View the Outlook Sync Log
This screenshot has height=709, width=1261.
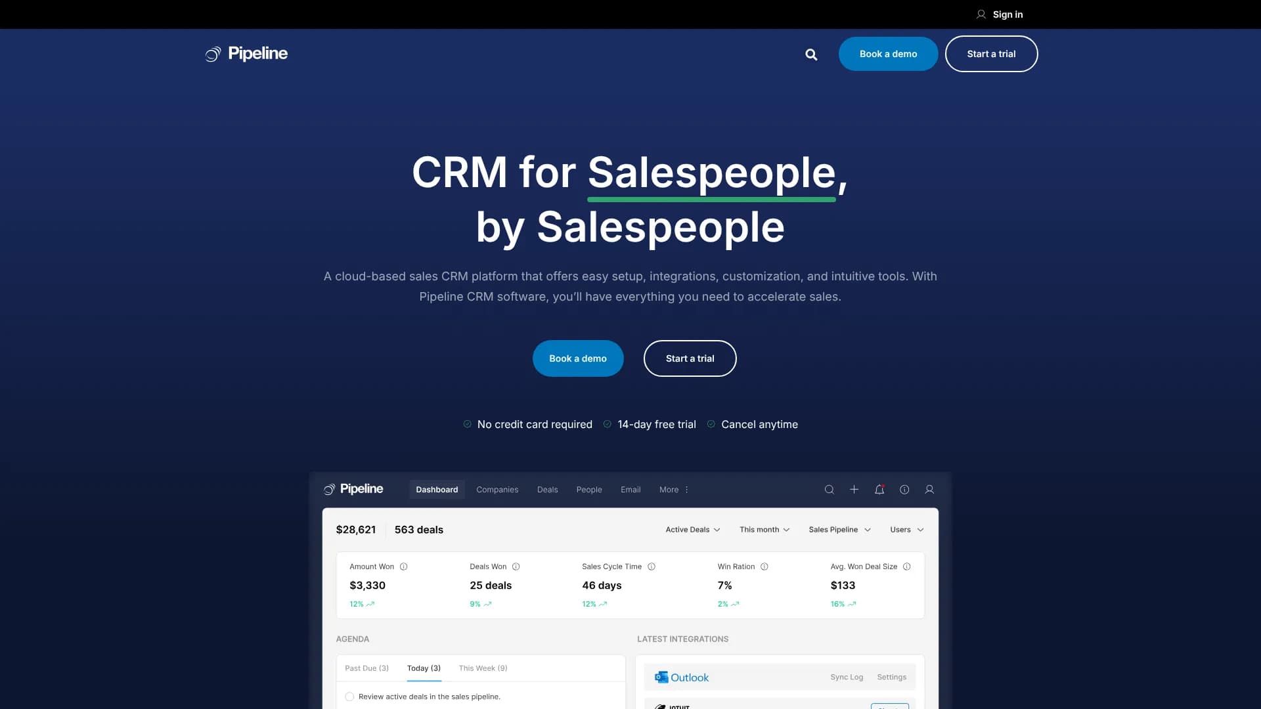point(847,677)
